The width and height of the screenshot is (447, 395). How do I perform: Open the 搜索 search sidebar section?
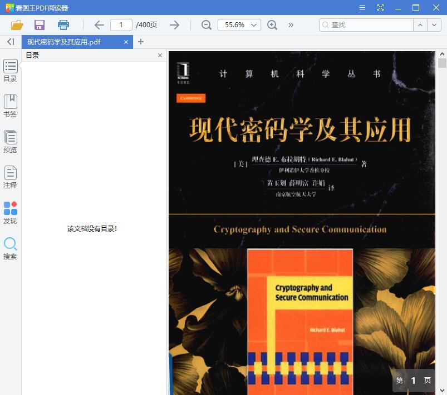tap(10, 248)
